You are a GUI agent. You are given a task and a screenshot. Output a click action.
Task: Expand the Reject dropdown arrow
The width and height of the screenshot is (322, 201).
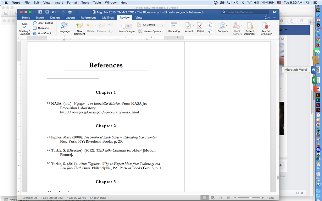pos(205,25)
